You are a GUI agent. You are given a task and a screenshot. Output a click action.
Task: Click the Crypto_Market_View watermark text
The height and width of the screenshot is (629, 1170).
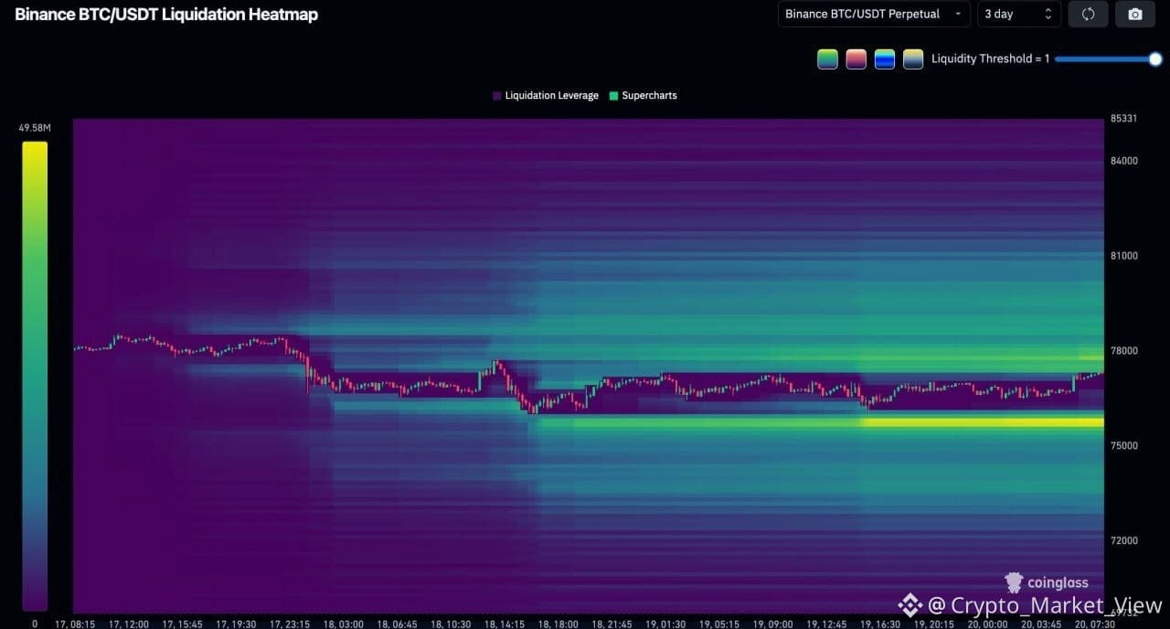click(1046, 605)
